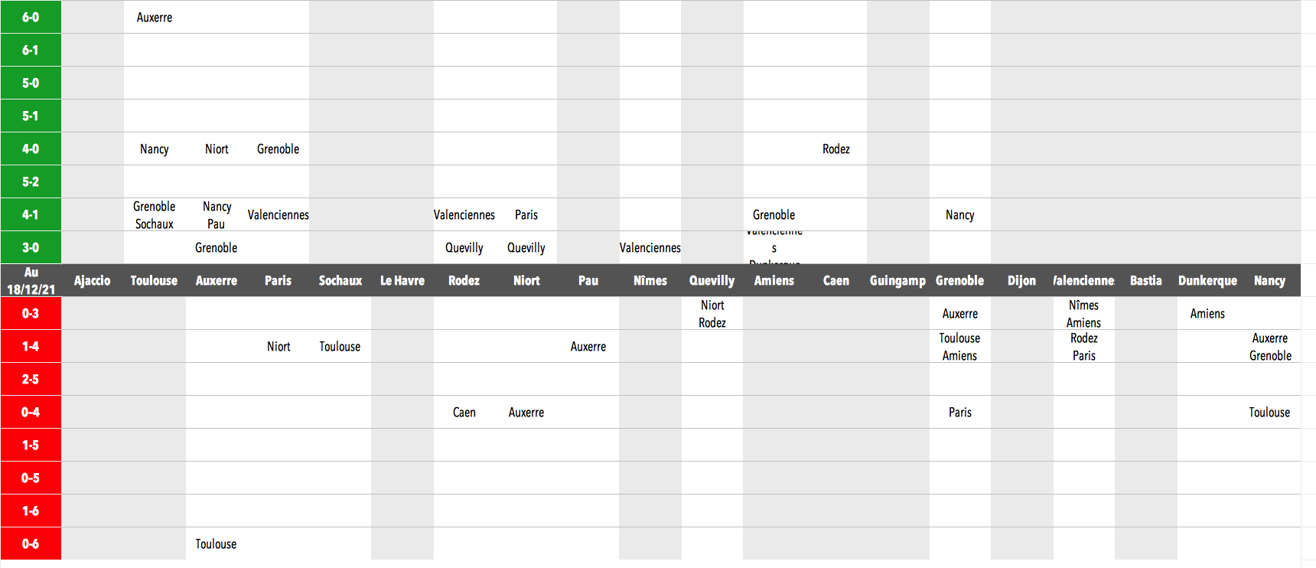Select the Caen cell in the 0-4 row
This screenshot has width=1316, height=568.
[464, 412]
